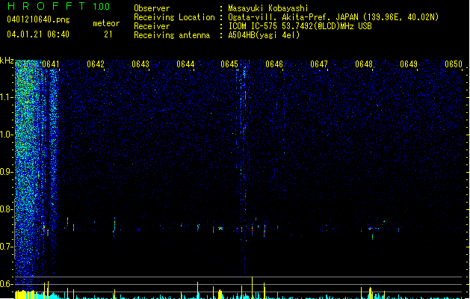Click the 1.1 kHz axis label
Image resolution: width=470 pixels, height=299 pixels.
click(x=6, y=97)
